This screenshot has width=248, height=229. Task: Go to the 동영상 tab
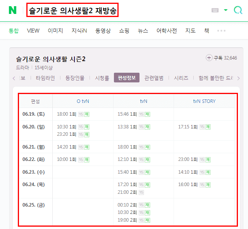103,31
